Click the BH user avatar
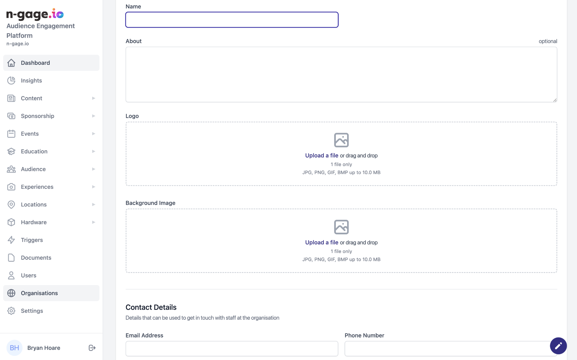 tap(14, 348)
